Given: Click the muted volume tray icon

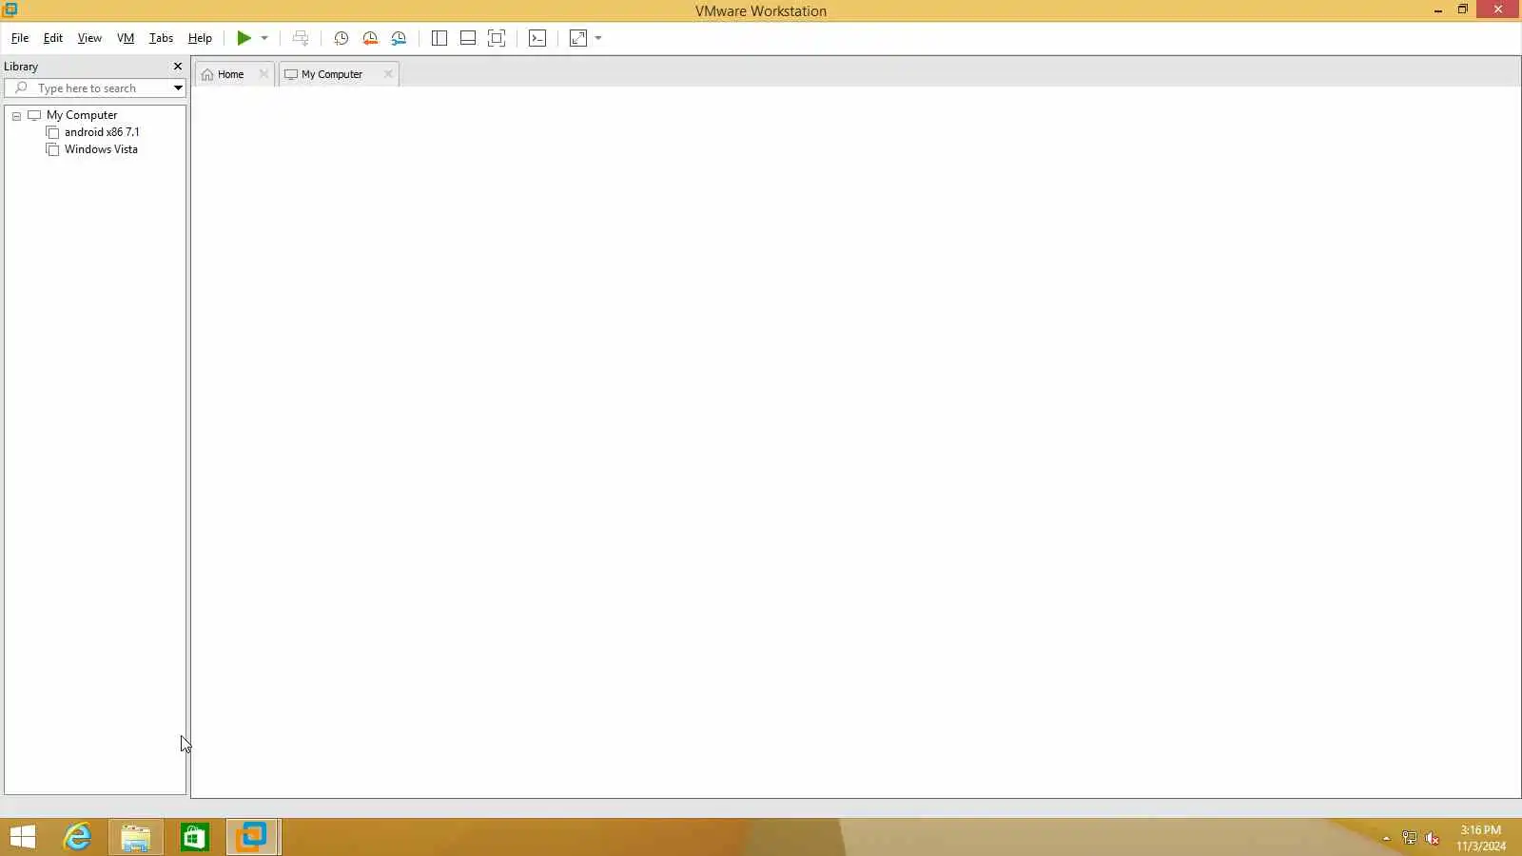Looking at the screenshot, I should point(1432,838).
